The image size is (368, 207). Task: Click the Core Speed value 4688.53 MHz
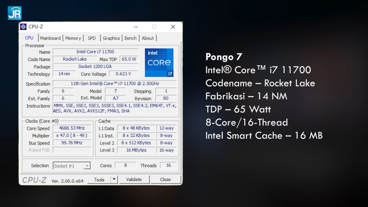click(72, 128)
